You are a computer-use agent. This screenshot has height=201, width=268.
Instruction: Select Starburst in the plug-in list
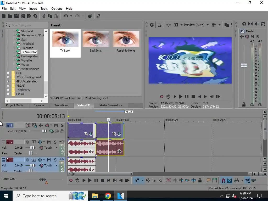(x=27, y=31)
